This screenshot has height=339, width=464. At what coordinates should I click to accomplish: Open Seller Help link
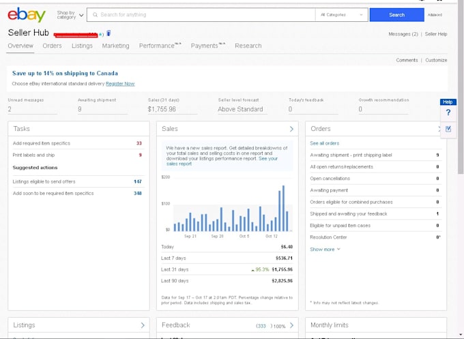point(436,34)
